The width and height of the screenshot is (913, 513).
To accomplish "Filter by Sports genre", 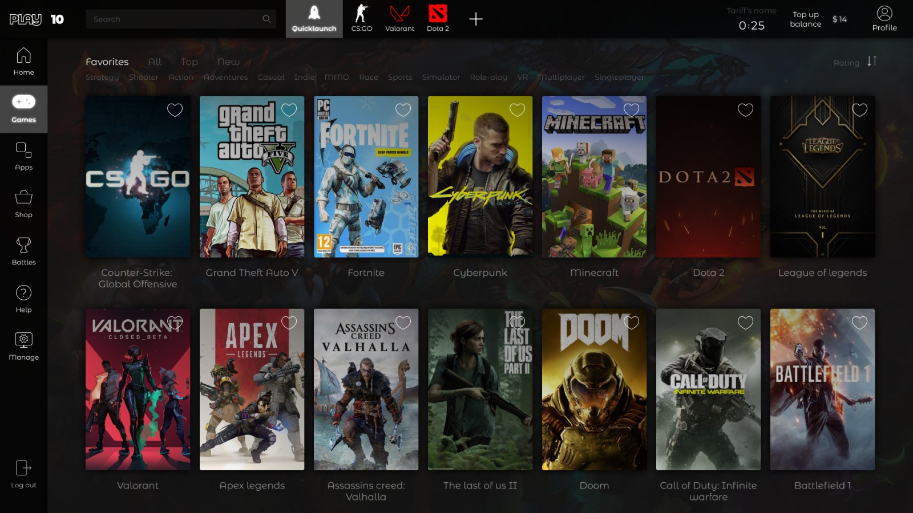I will [x=400, y=77].
